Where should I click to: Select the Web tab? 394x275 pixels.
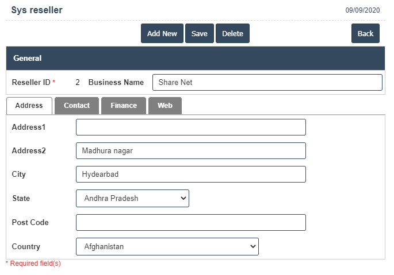[165, 106]
